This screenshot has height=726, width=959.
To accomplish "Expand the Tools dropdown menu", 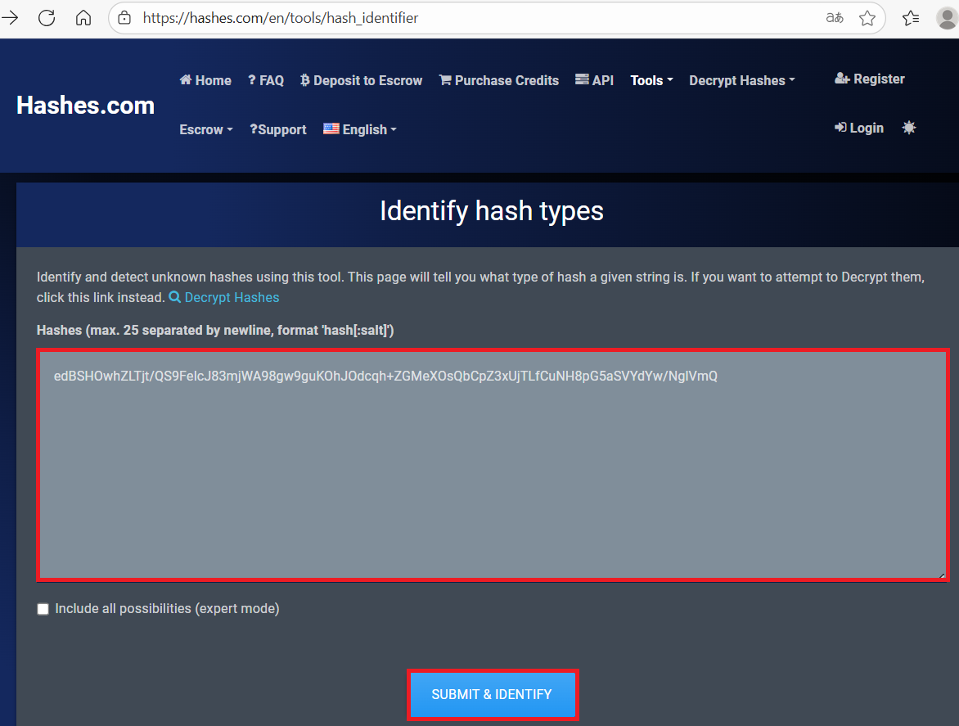I will tap(651, 80).
